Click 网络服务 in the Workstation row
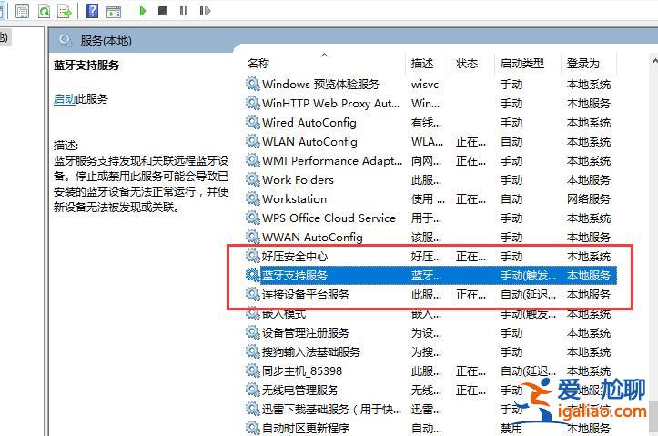Viewport: 658px width, 436px height. (x=588, y=199)
